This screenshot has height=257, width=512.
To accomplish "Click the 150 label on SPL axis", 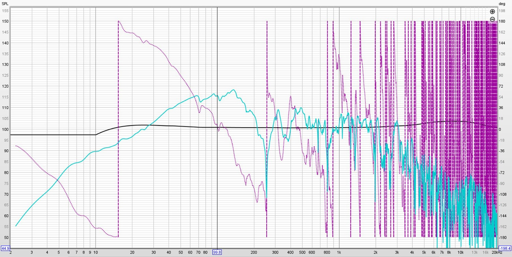I will pyautogui.click(x=5, y=21).
